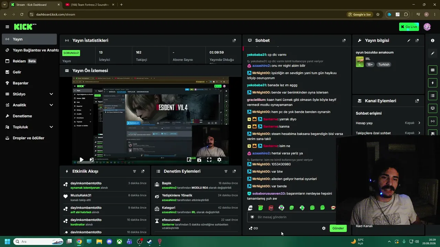
Task: Enter fullscreen on stream preview
Action: point(209,160)
